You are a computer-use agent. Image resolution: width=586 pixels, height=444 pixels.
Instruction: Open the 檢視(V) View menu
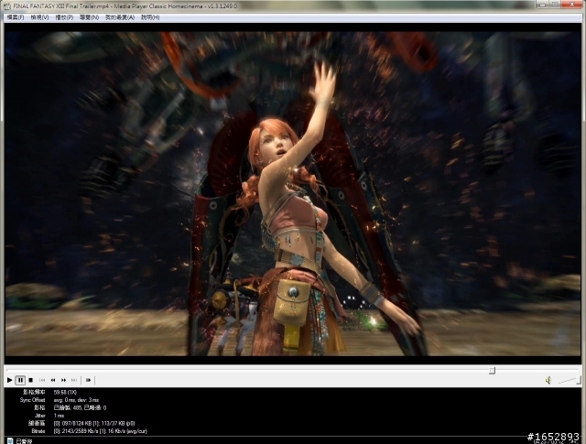coord(39,17)
